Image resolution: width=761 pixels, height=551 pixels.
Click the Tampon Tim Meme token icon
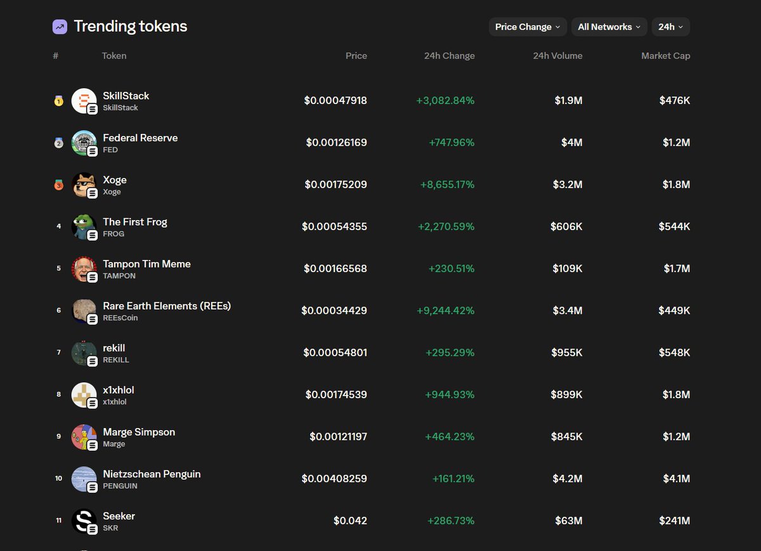[84, 268]
